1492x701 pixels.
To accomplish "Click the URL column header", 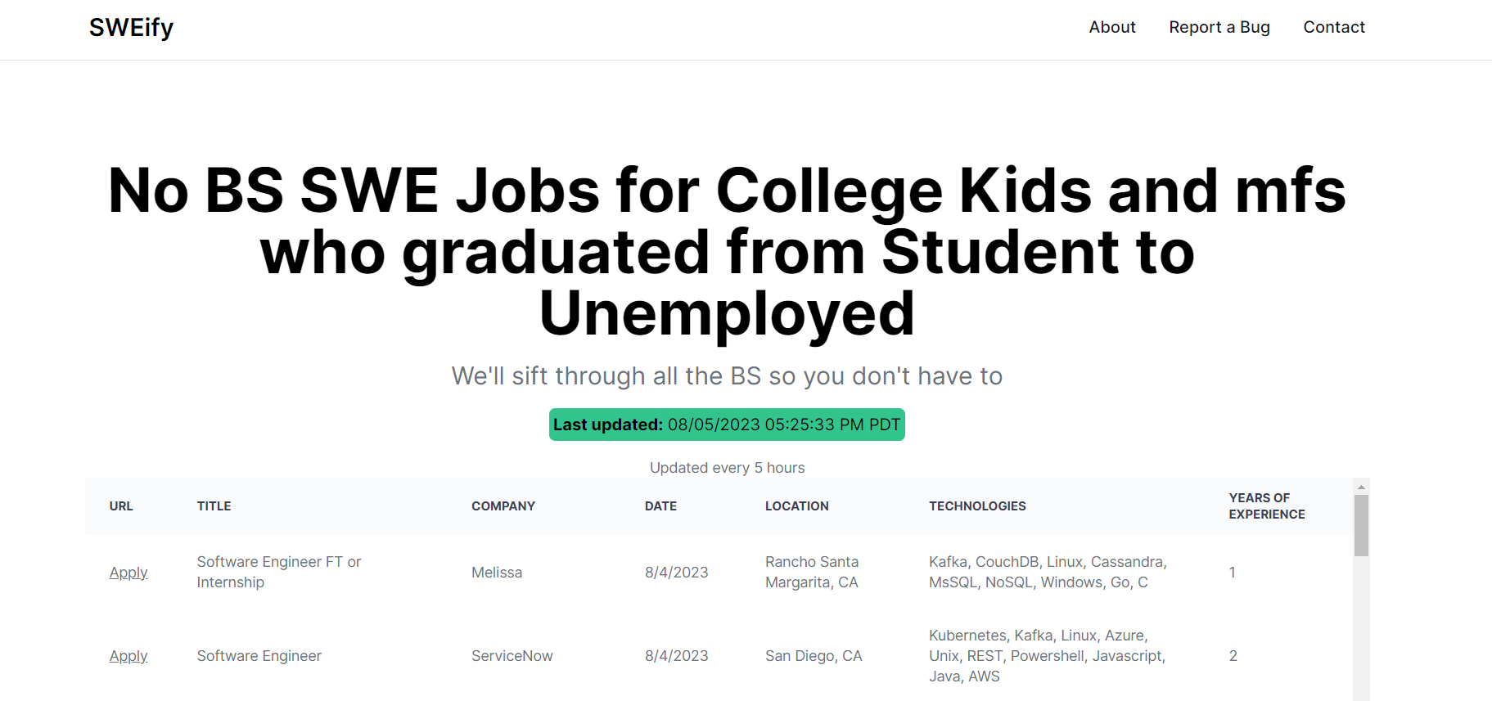I will [x=121, y=506].
